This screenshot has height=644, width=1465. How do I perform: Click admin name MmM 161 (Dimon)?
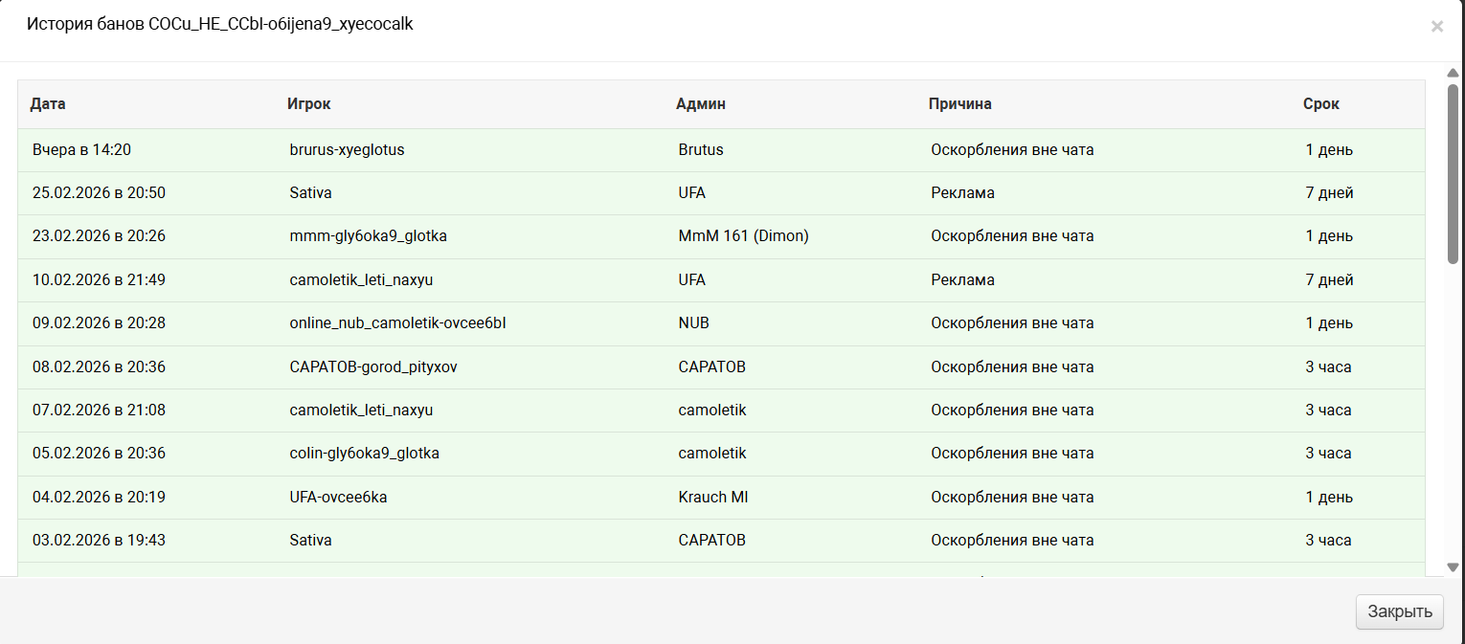point(743,236)
